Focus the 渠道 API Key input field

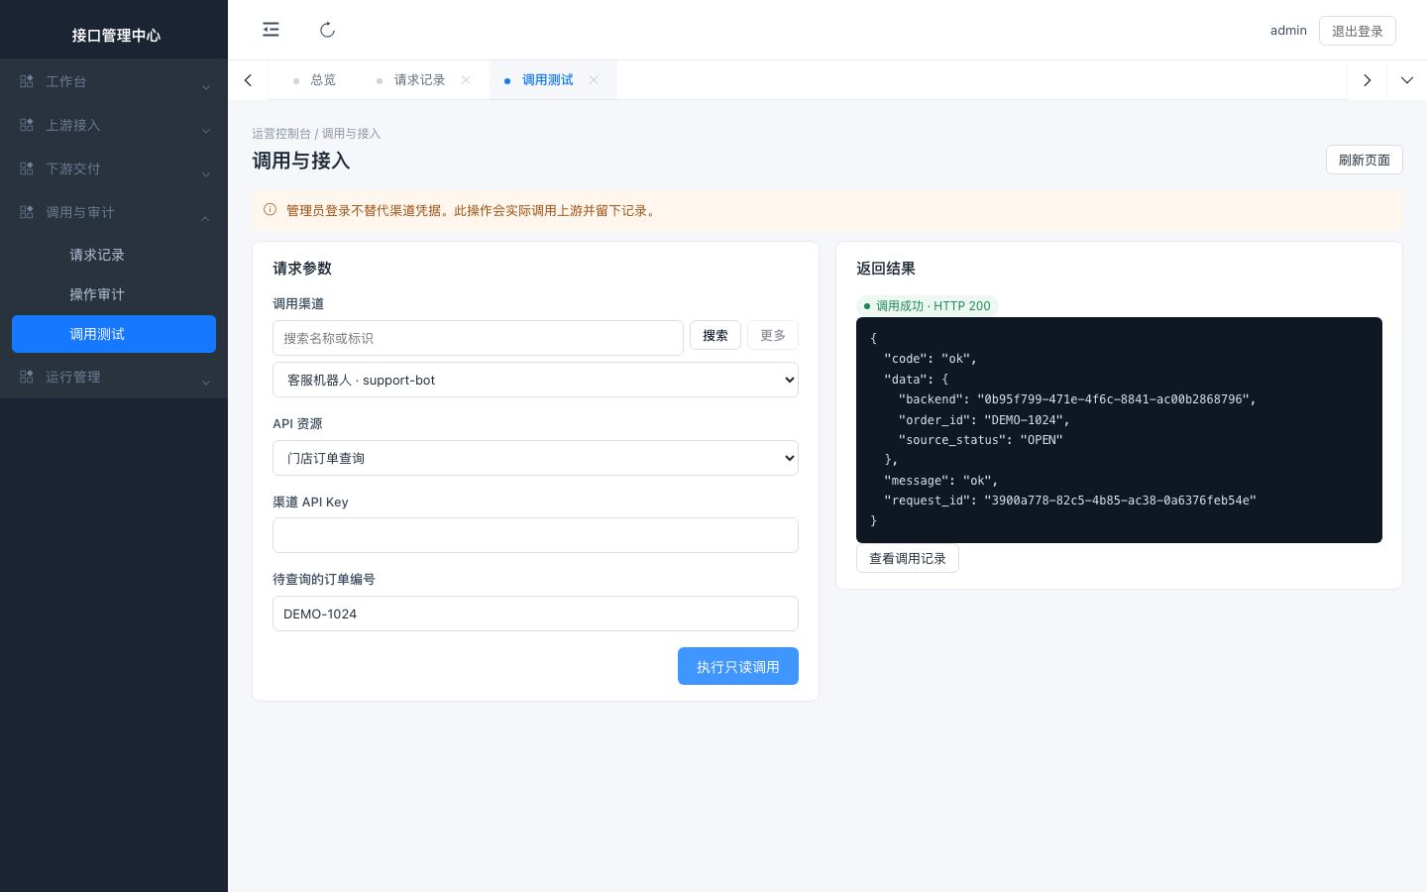coord(535,535)
